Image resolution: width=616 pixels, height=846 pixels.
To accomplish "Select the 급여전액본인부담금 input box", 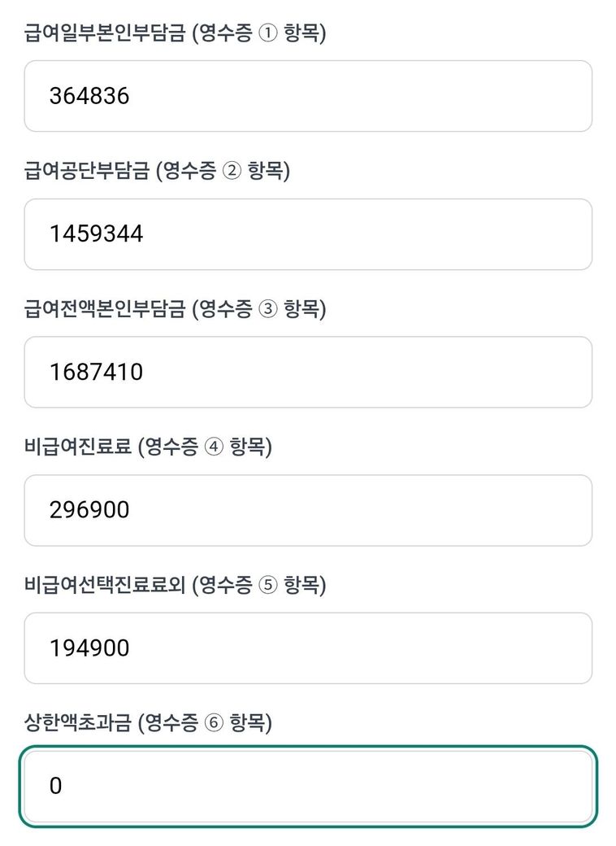I will coord(307,372).
